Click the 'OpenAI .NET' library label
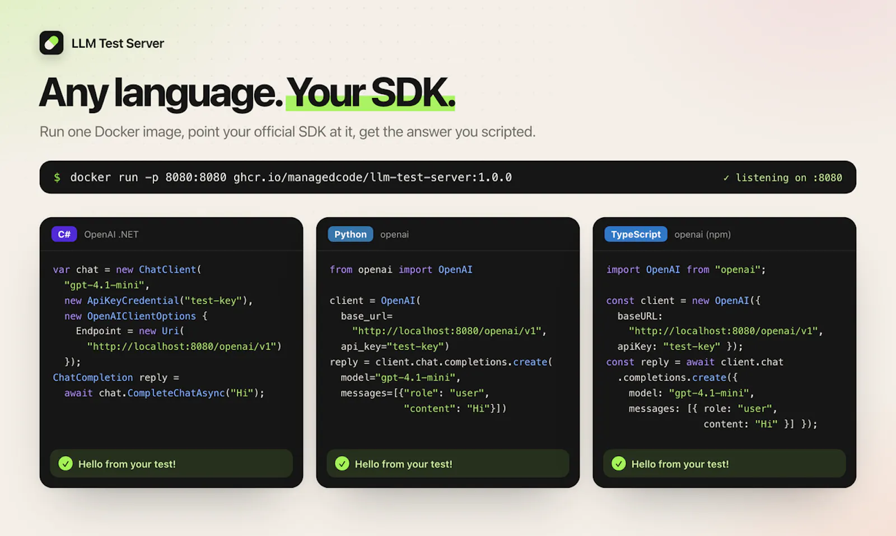 111,235
